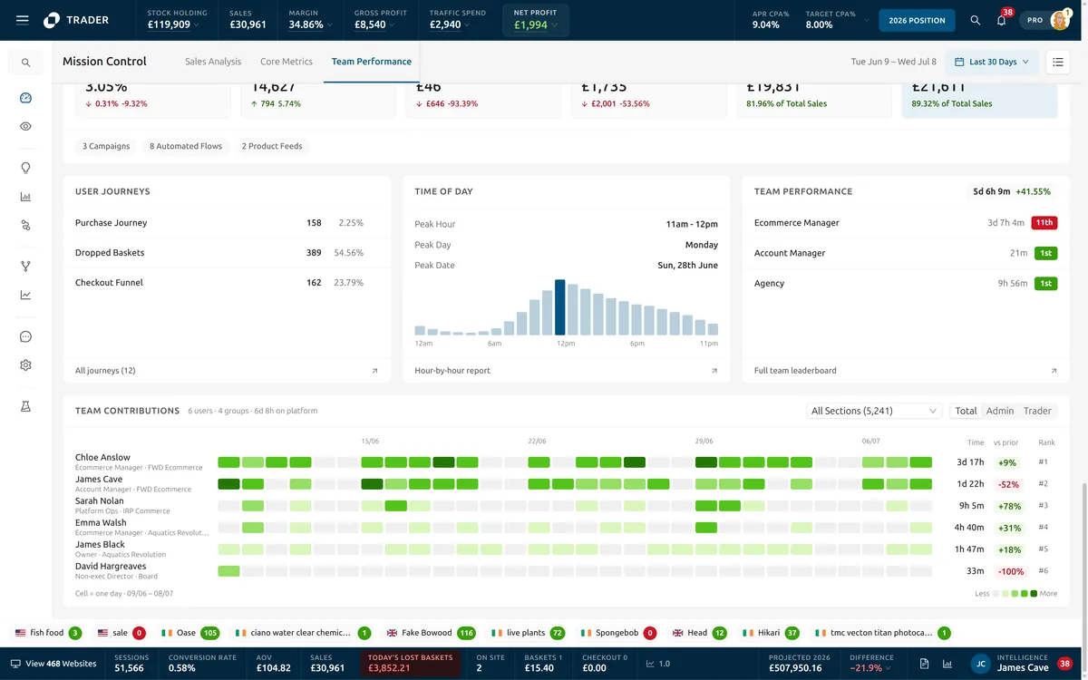Open the Checkout Funnel row
This screenshot has height=680, width=1088.
pyautogui.click(x=227, y=283)
